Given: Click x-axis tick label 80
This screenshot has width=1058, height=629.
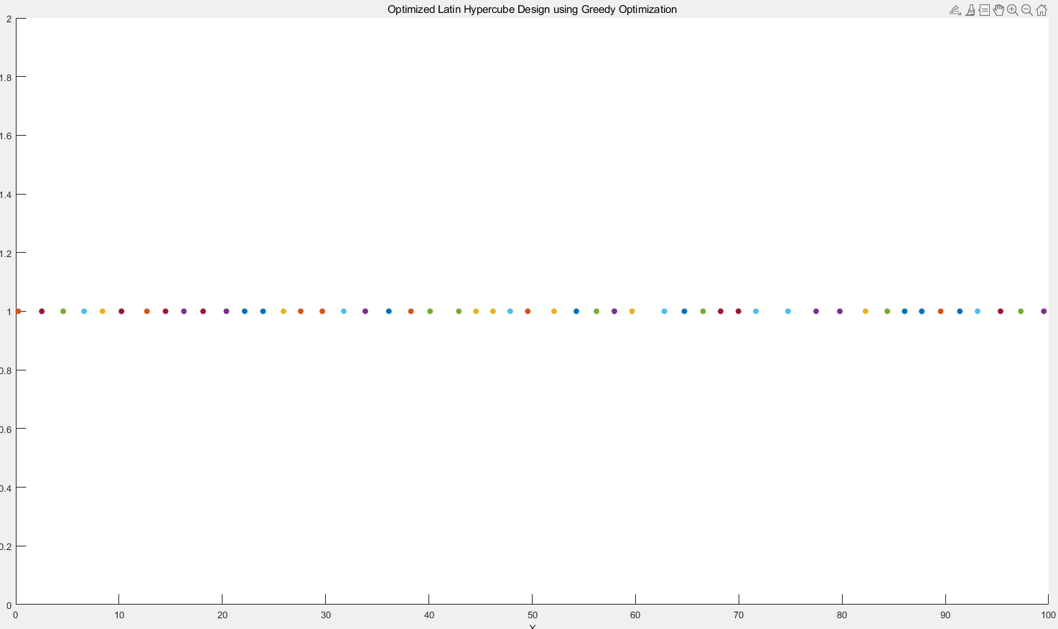Looking at the screenshot, I should 842,615.
